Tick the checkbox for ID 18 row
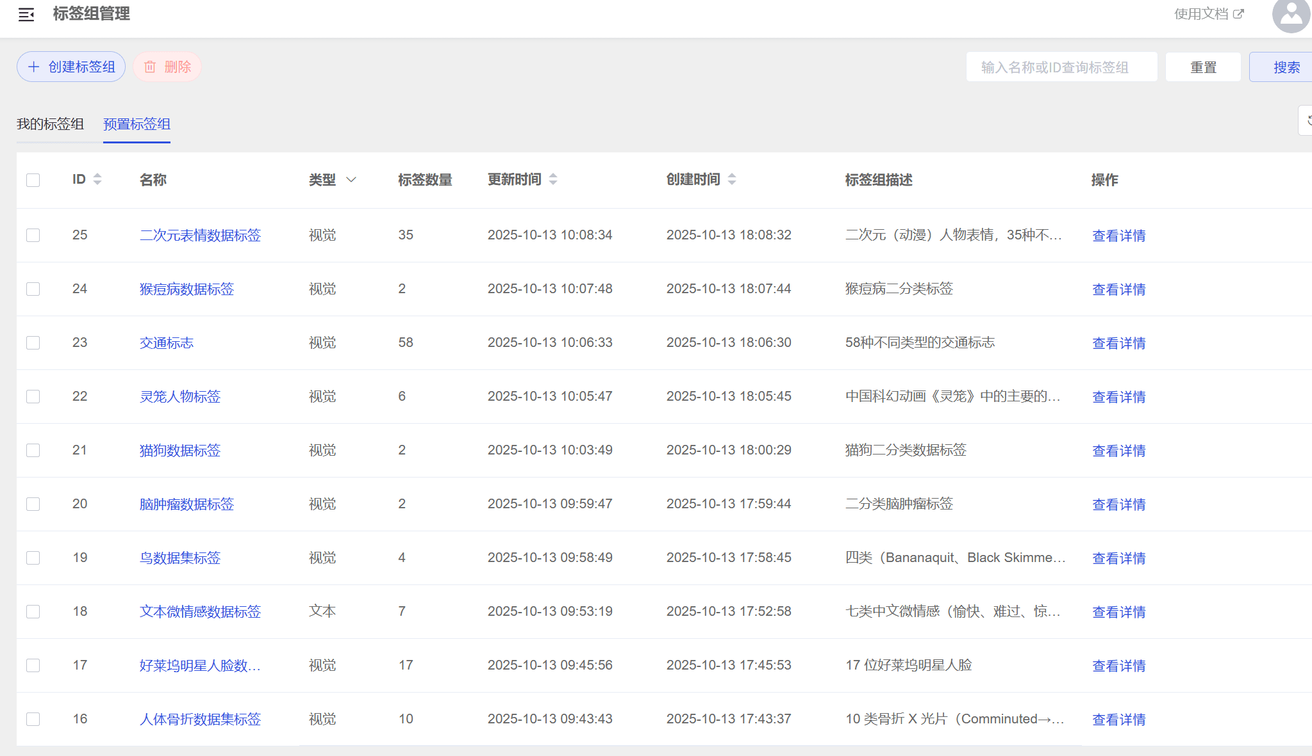This screenshot has height=756, width=1312. [33, 611]
